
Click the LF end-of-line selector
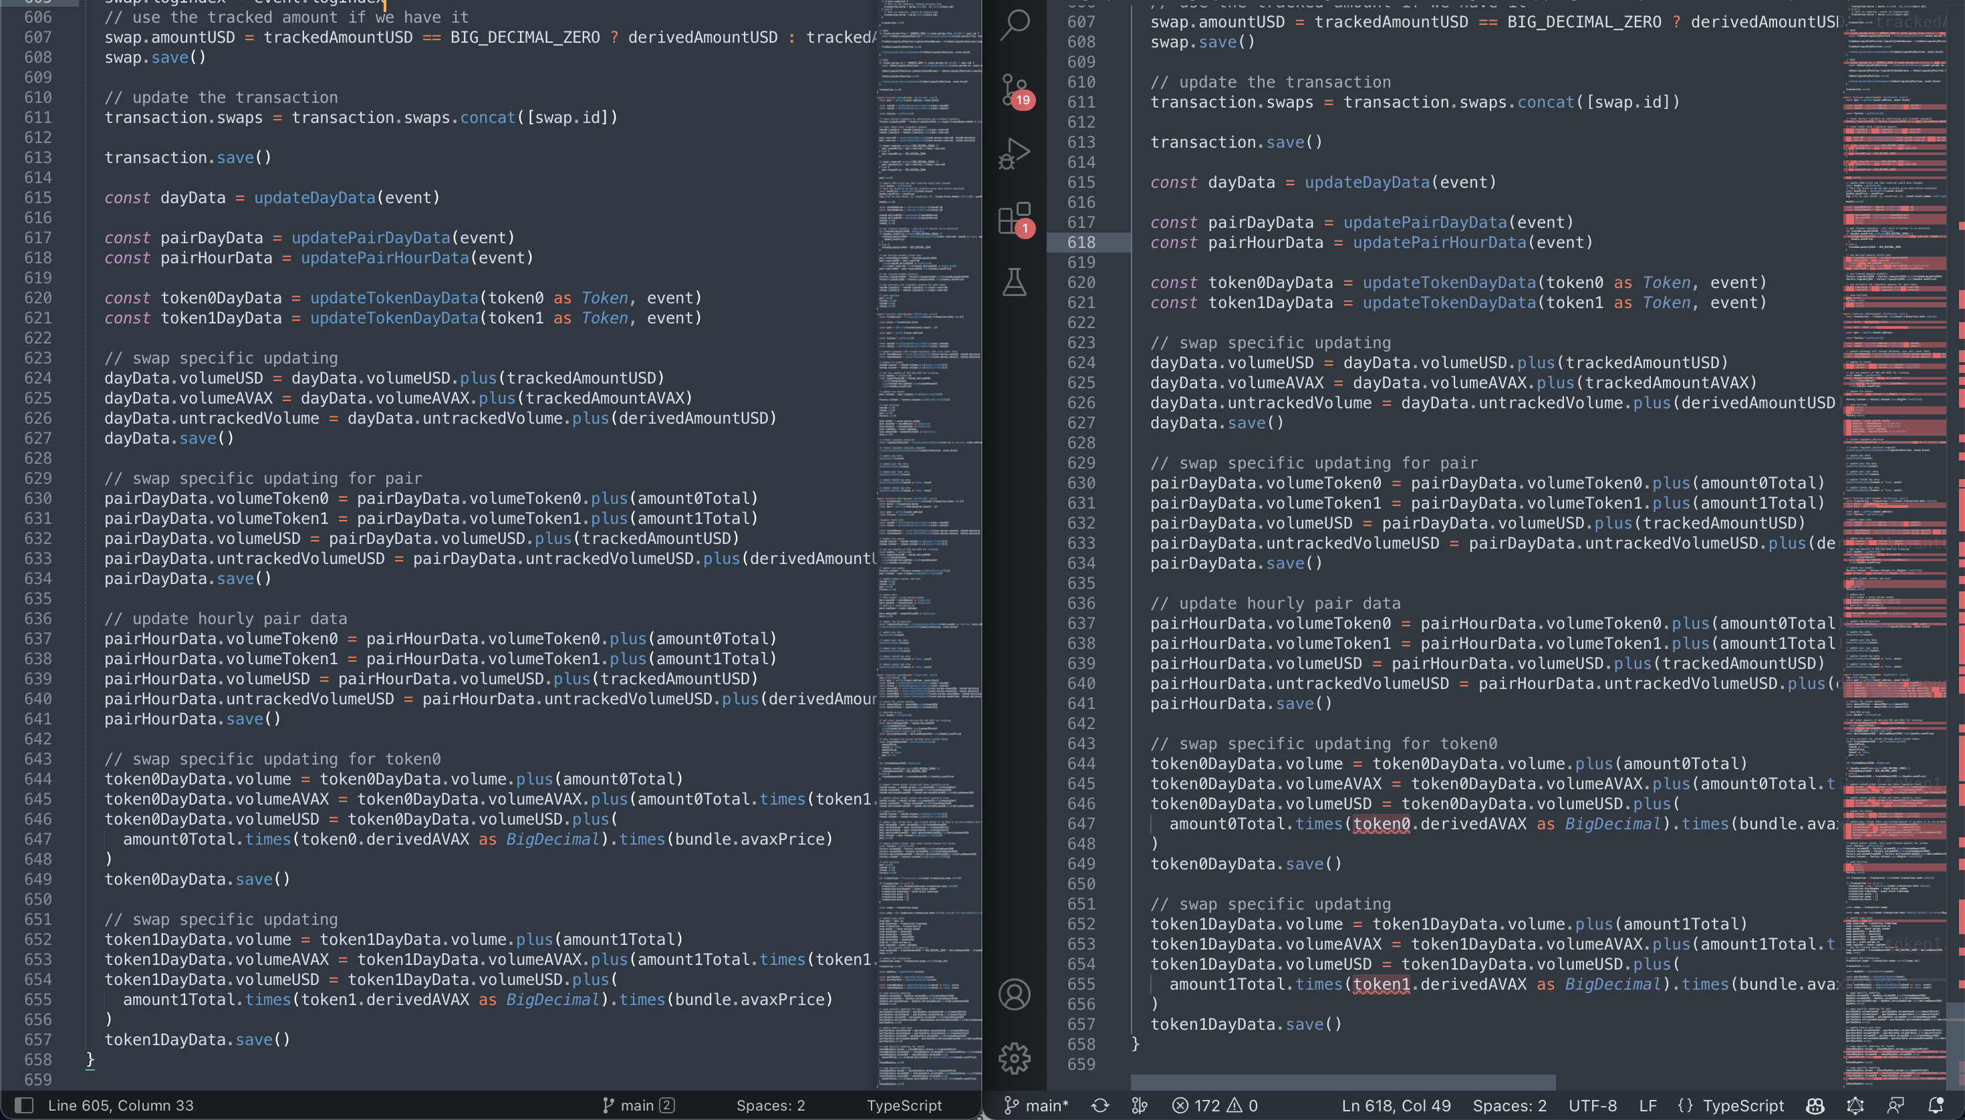point(1648,1105)
